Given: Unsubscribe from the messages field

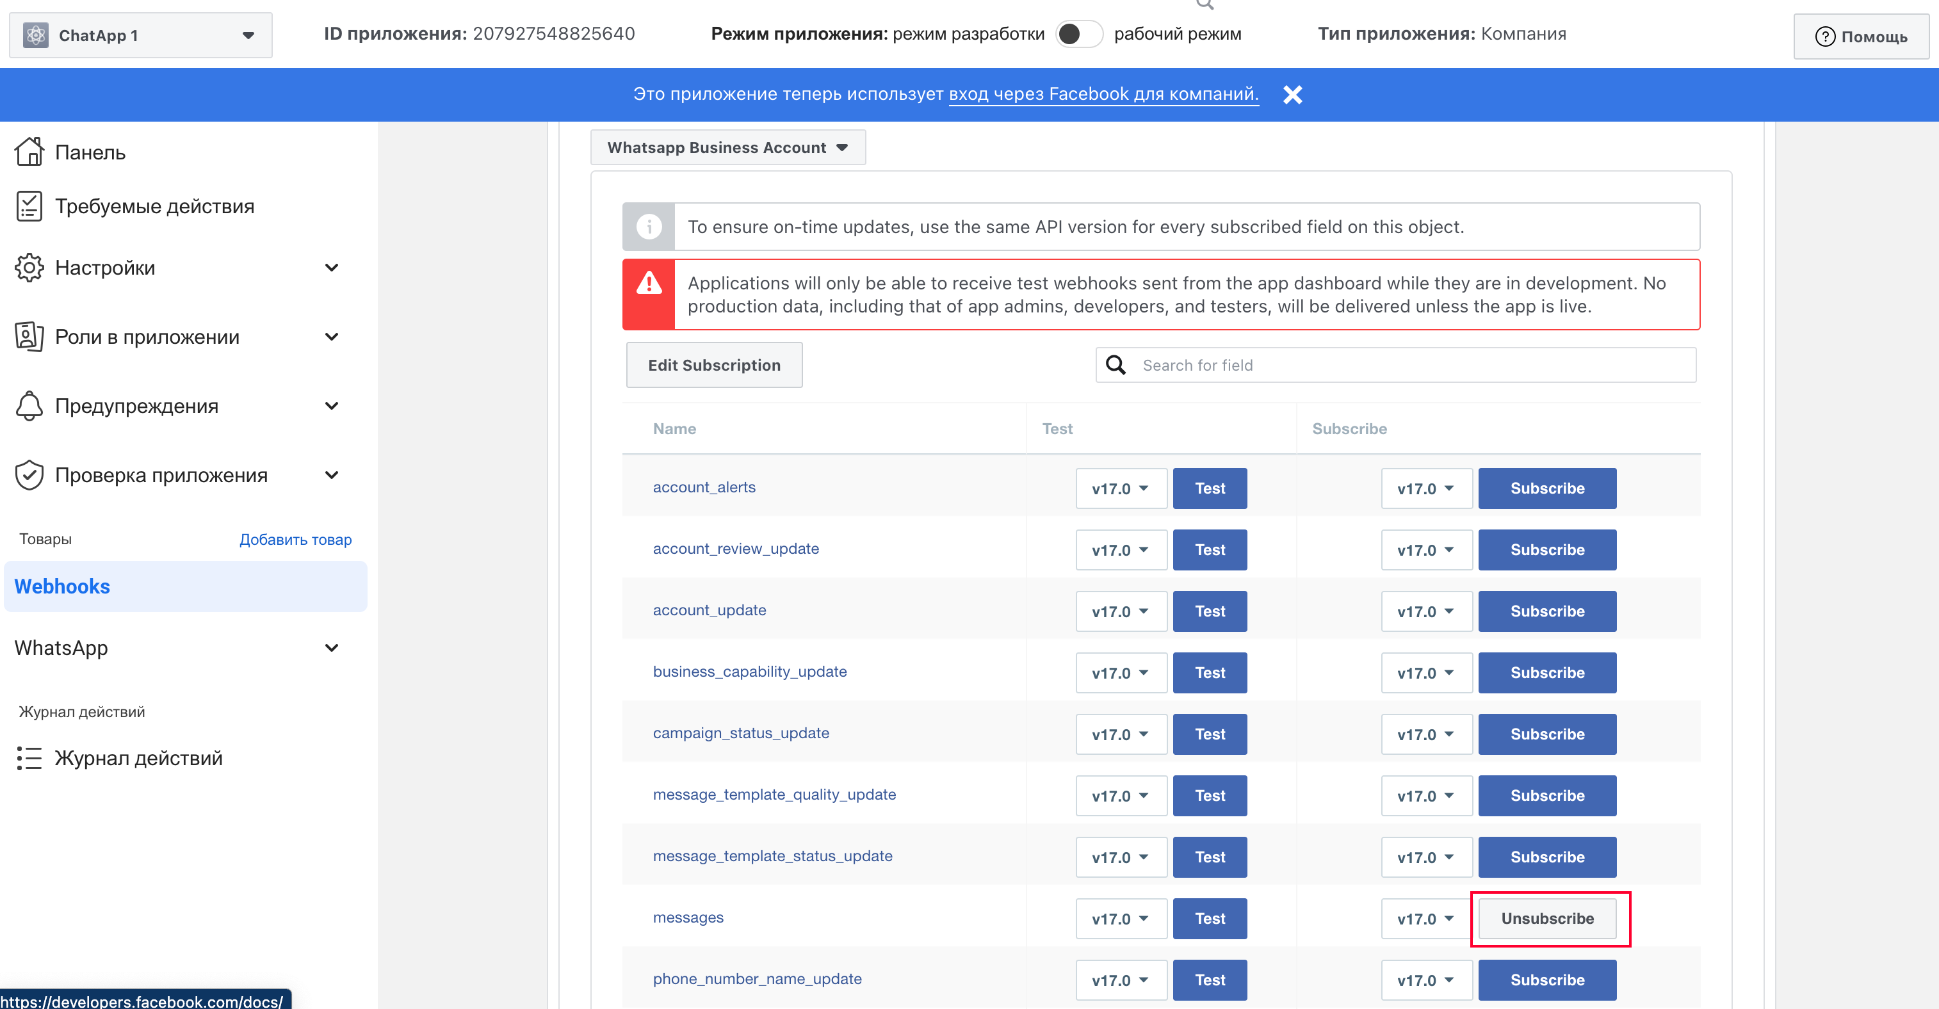Looking at the screenshot, I should (x=1547, y=919).
